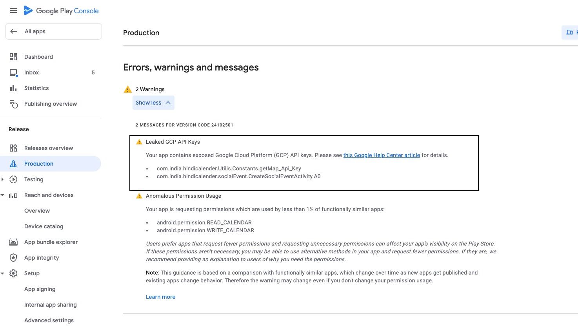Screen dimensions: 578x327
Task: Click the Production page title
Action: pyautogui.click(x=141, y=33)
